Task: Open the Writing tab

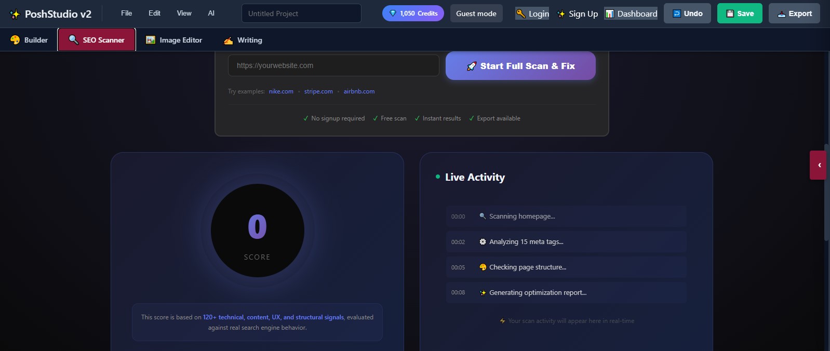Action: (x=243, y=40)
